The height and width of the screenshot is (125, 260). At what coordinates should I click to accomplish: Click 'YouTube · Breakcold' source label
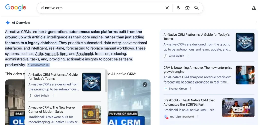coord(182,117)
